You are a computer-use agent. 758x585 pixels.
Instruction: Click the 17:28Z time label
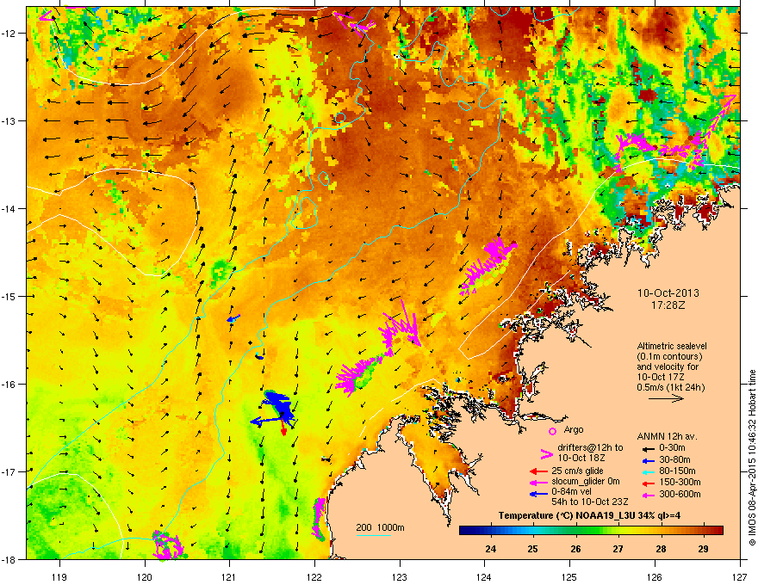point(668,305)
